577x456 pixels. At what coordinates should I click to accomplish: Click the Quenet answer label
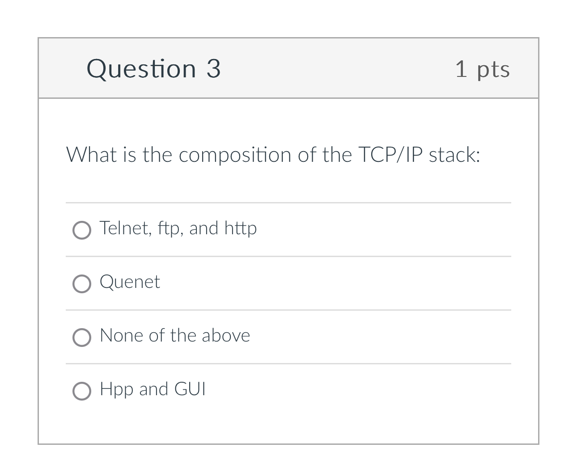pyautogui.click(x=130, y=282)
